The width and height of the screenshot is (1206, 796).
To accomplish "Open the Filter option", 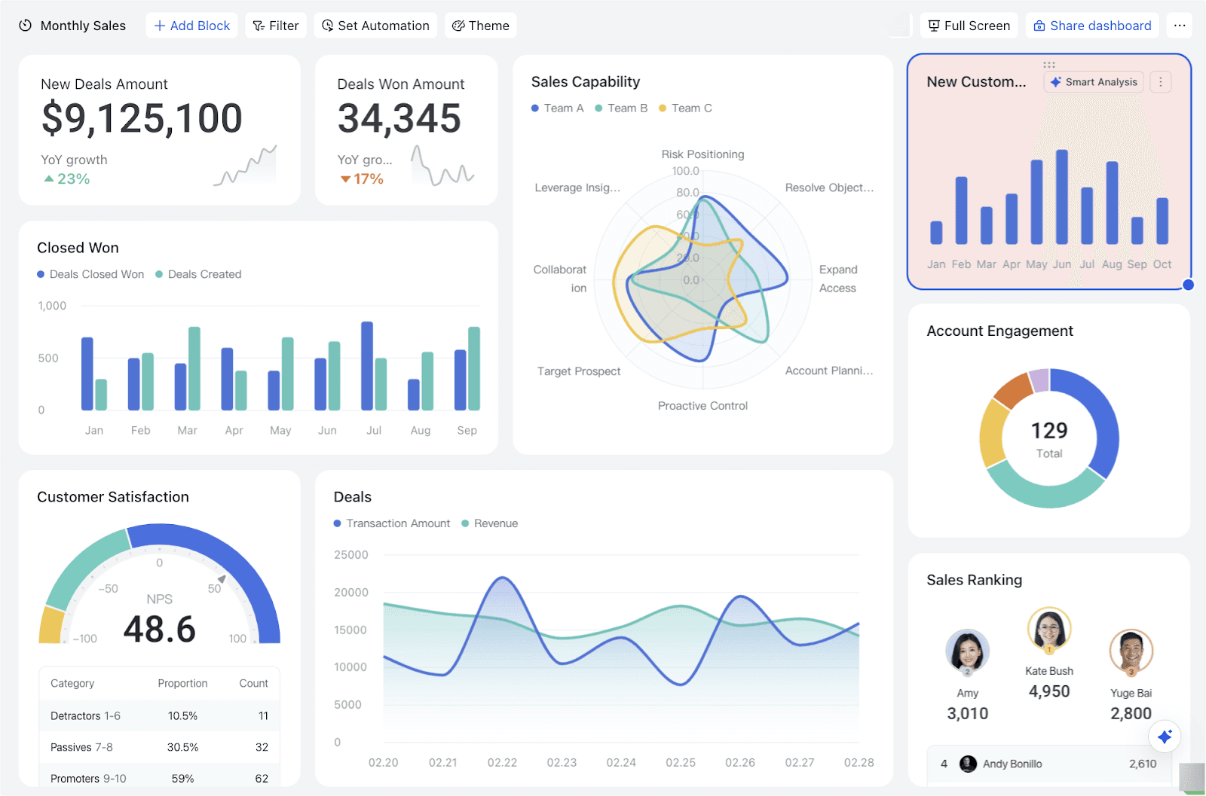I will click(x=276, y=26).
